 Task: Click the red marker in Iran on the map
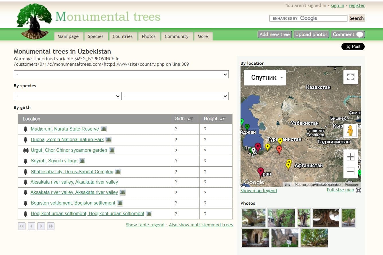pos(261,171)
